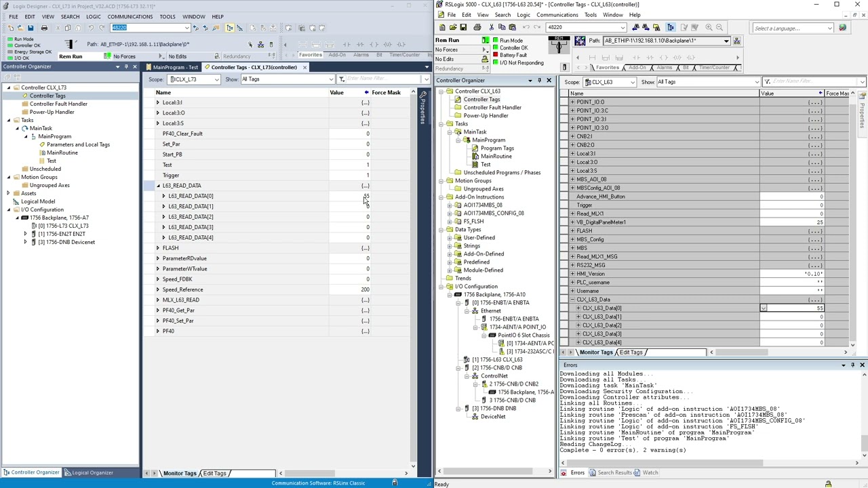The image size is (868, 488).
Task: Pin the Errors panel in RSLogix 5000
Action: [852, 365]
